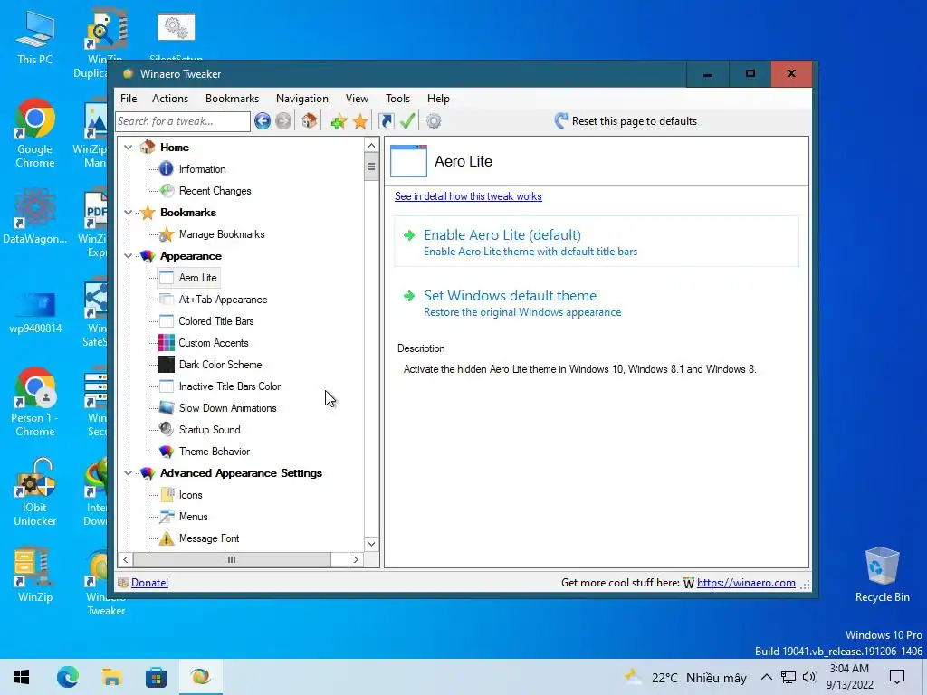
Task: Select DataWagon desktop shortcut
Action: [35, 215]
